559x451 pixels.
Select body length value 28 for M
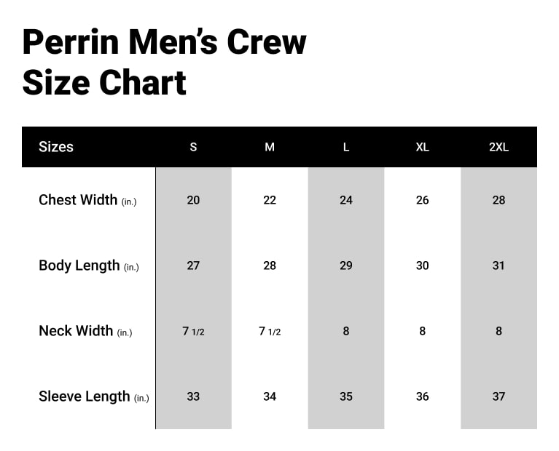(x=270, y=266)
